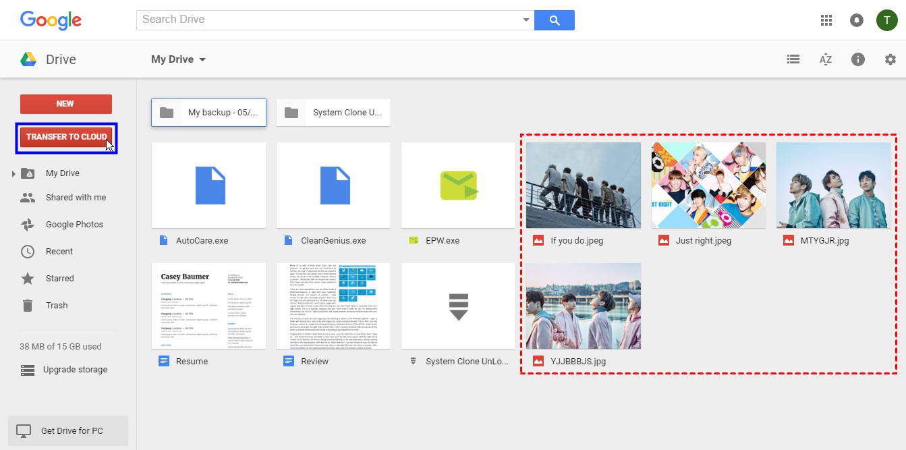Viewport: 906px width, 450px height.
Task: Click the YJJBBBJS.jpg file name
Action: point(578,361)
